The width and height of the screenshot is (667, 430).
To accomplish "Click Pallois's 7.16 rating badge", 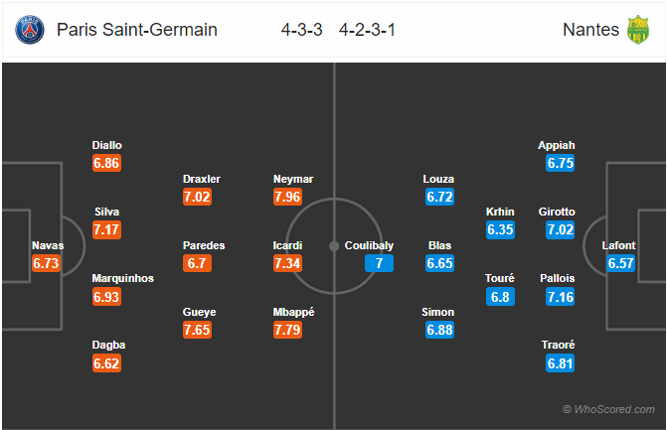I will (561, 297).
